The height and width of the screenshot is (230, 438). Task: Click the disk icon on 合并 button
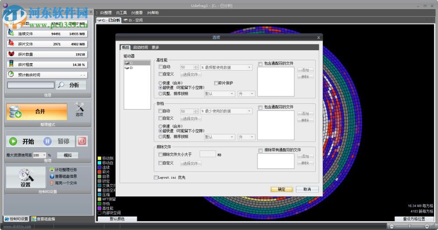click(15, 112)
